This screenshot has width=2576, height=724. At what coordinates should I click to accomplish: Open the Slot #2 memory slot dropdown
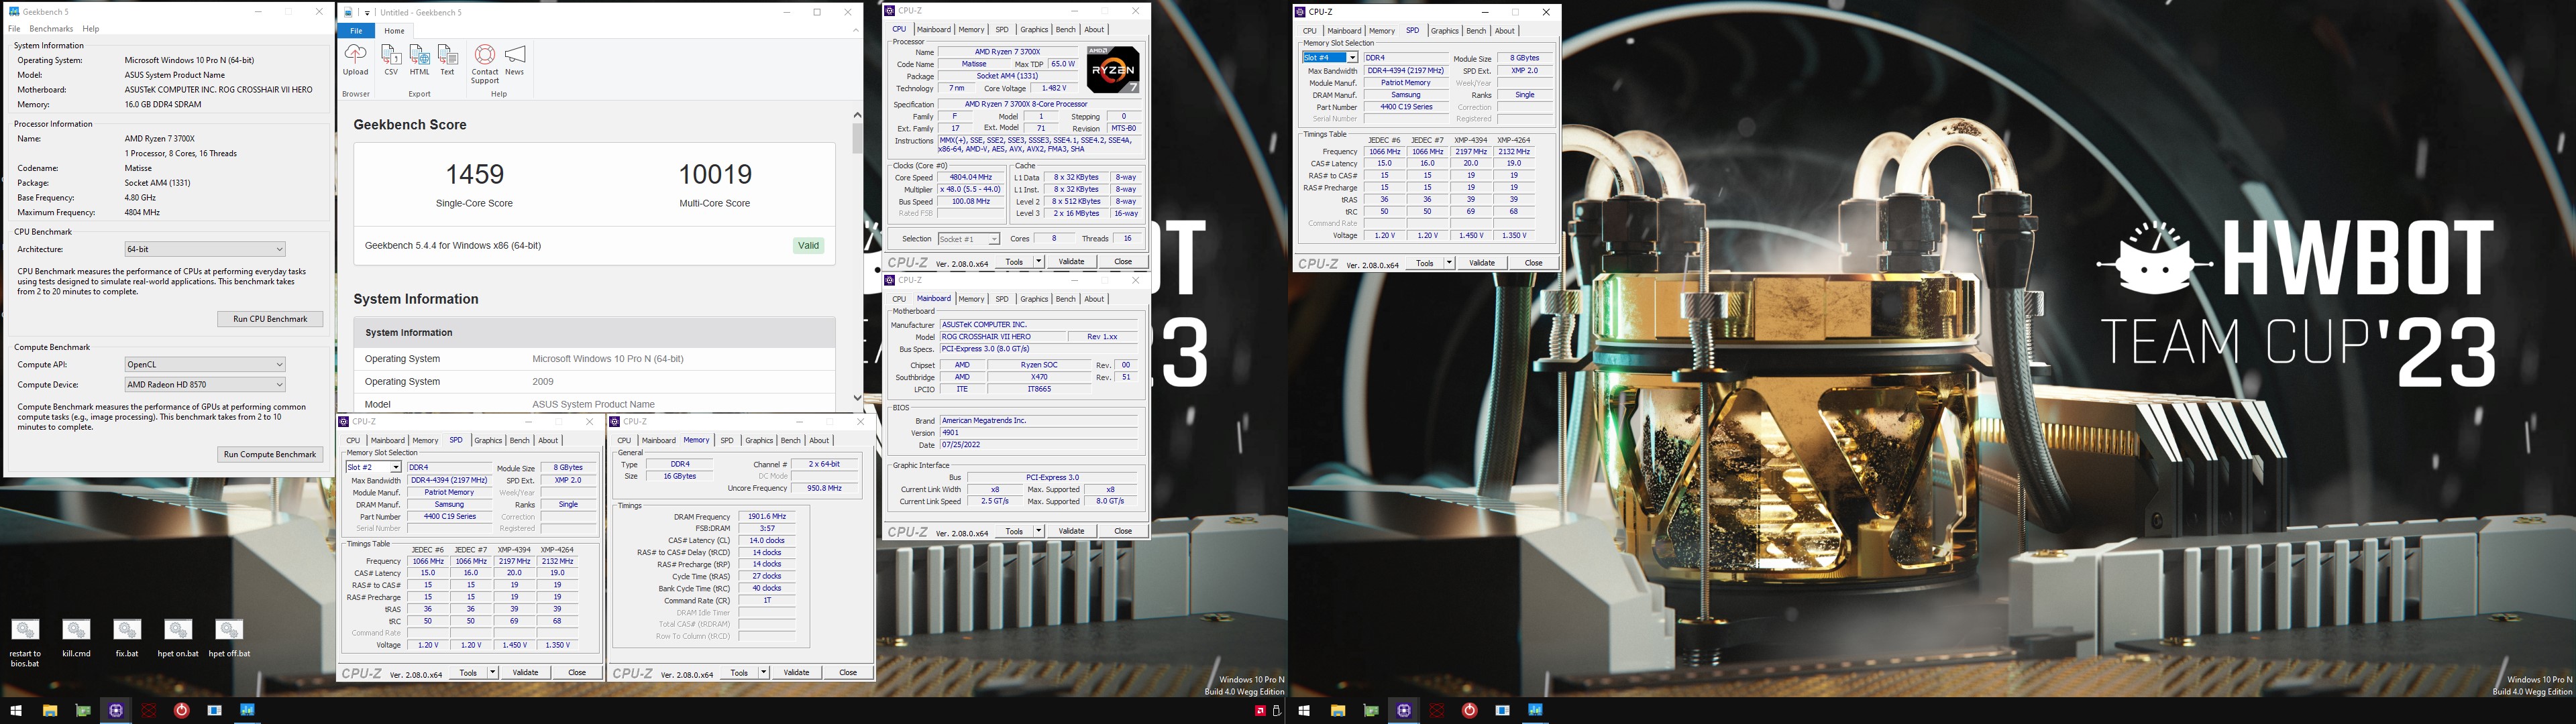point(373,467)
